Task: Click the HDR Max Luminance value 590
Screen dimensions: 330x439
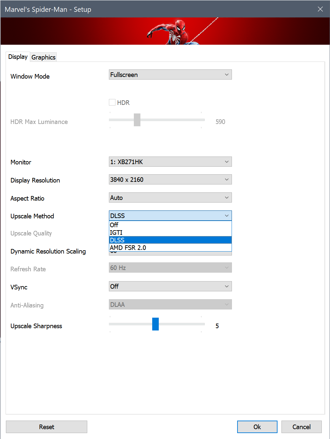Action: [220, 122]
